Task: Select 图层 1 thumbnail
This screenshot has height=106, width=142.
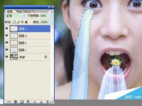Action: pos(14,50)
